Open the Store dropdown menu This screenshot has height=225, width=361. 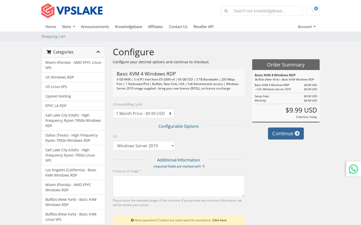(68, 26)
